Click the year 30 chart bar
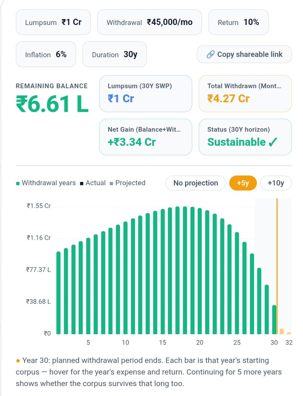This screenshot has width=303, height=396. pyautogui.click(x=274, y=319)
